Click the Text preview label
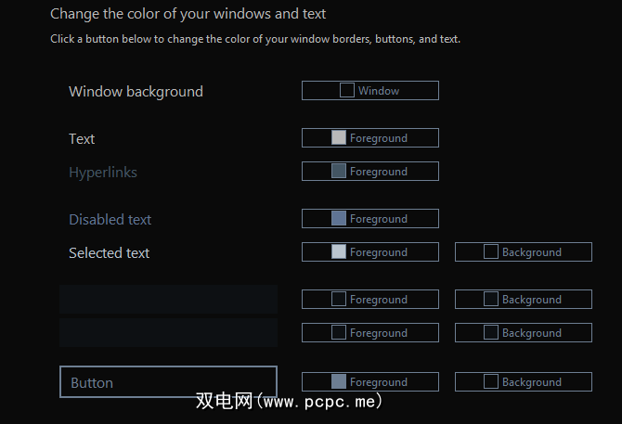This screenshot has height=424, width=622. pyautogui.click(x=82, y=139)
